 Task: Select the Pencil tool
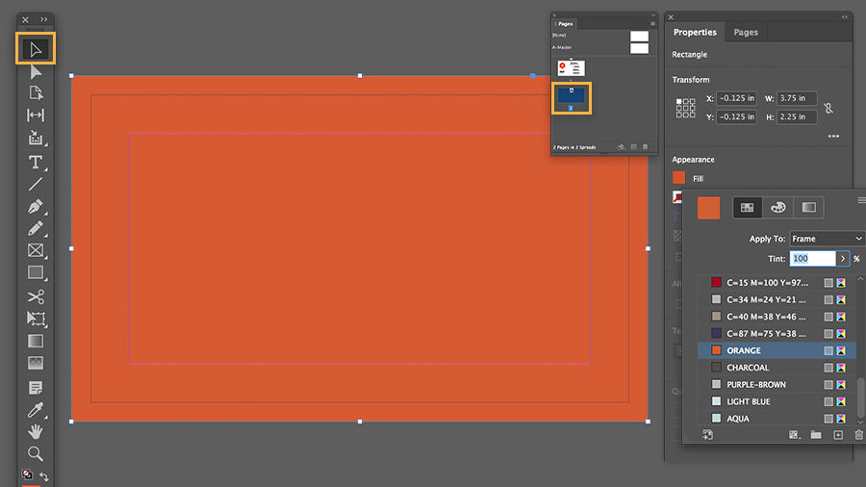(x=36, y=228)
